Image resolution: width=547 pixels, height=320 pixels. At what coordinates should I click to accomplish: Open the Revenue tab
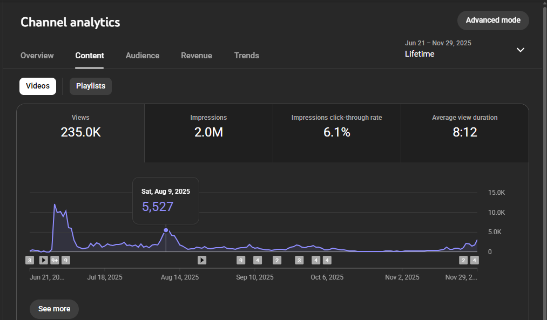(197, 56)
